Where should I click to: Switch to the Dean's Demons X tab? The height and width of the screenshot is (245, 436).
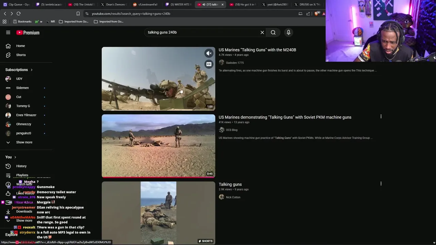[113, 4]
